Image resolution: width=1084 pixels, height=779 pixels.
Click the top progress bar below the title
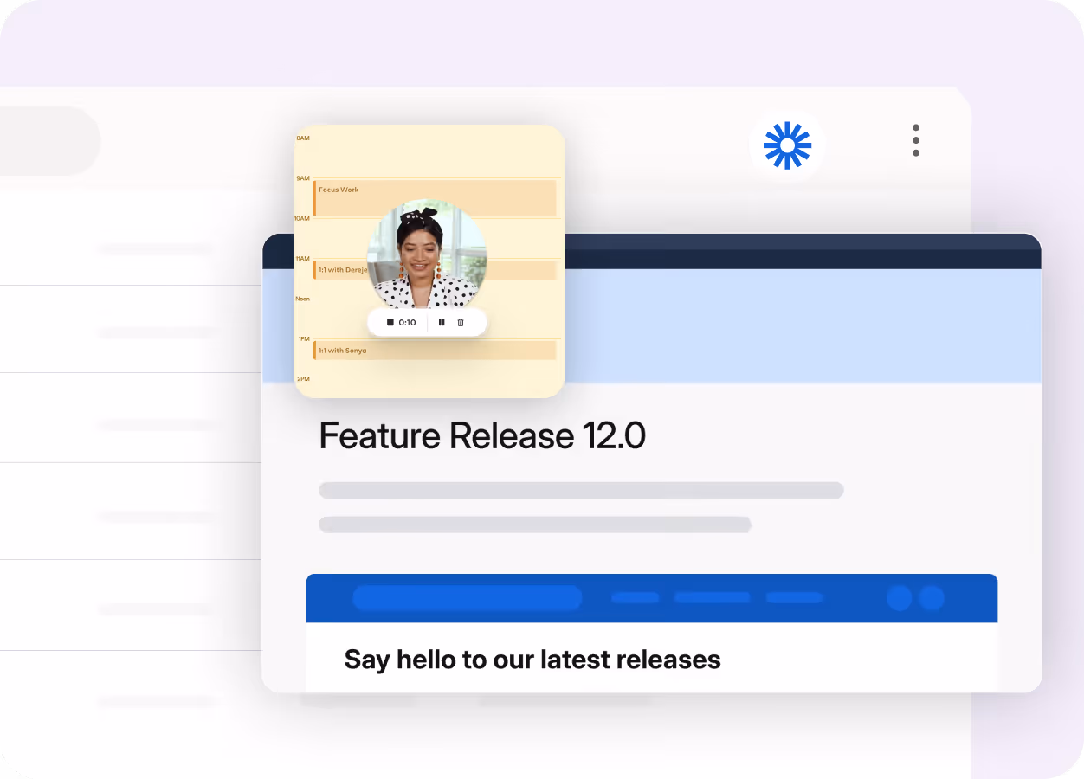(580, 490)
